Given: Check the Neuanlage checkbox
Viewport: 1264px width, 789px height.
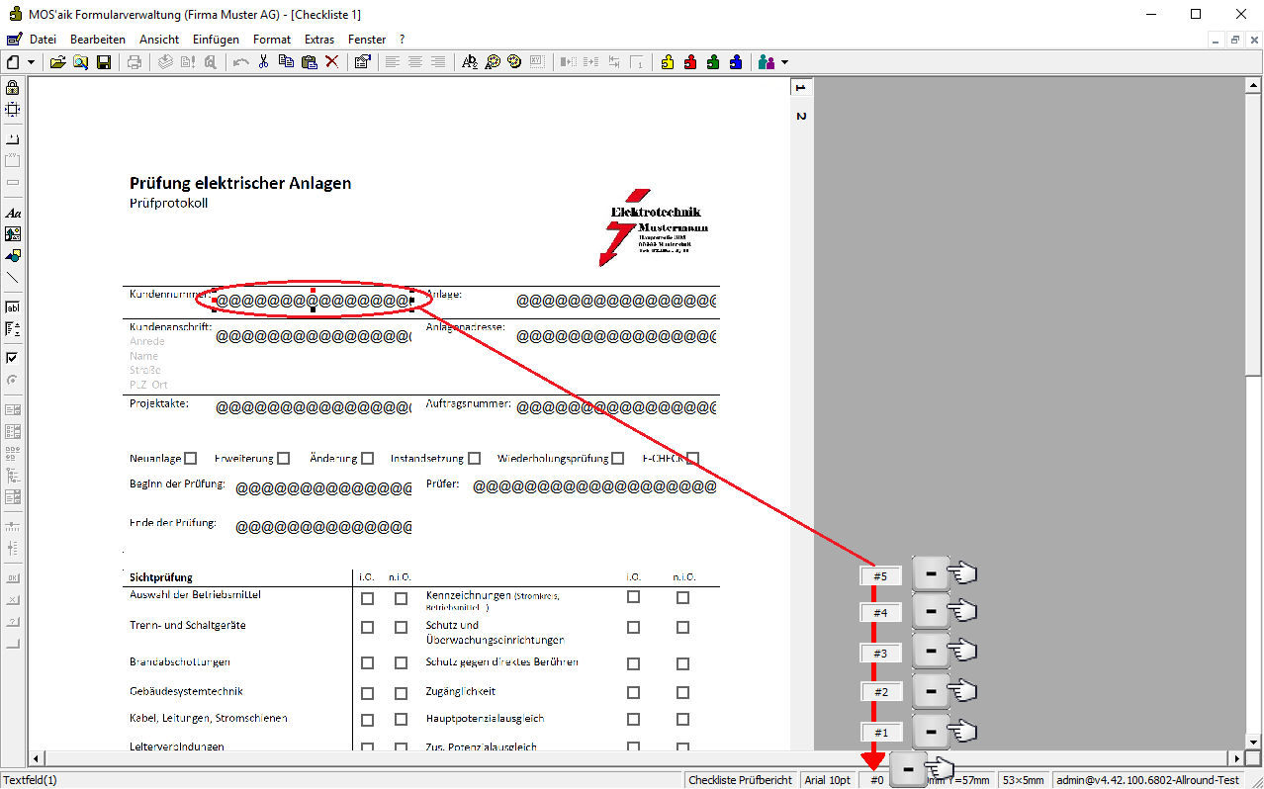Looking at the screenshot, I should (x=191, y=459).
